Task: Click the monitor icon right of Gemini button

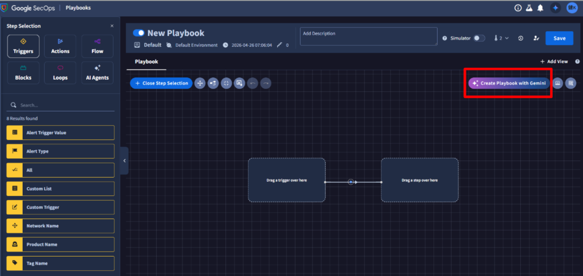Action: pyautogui.click(x=557, y=83)
